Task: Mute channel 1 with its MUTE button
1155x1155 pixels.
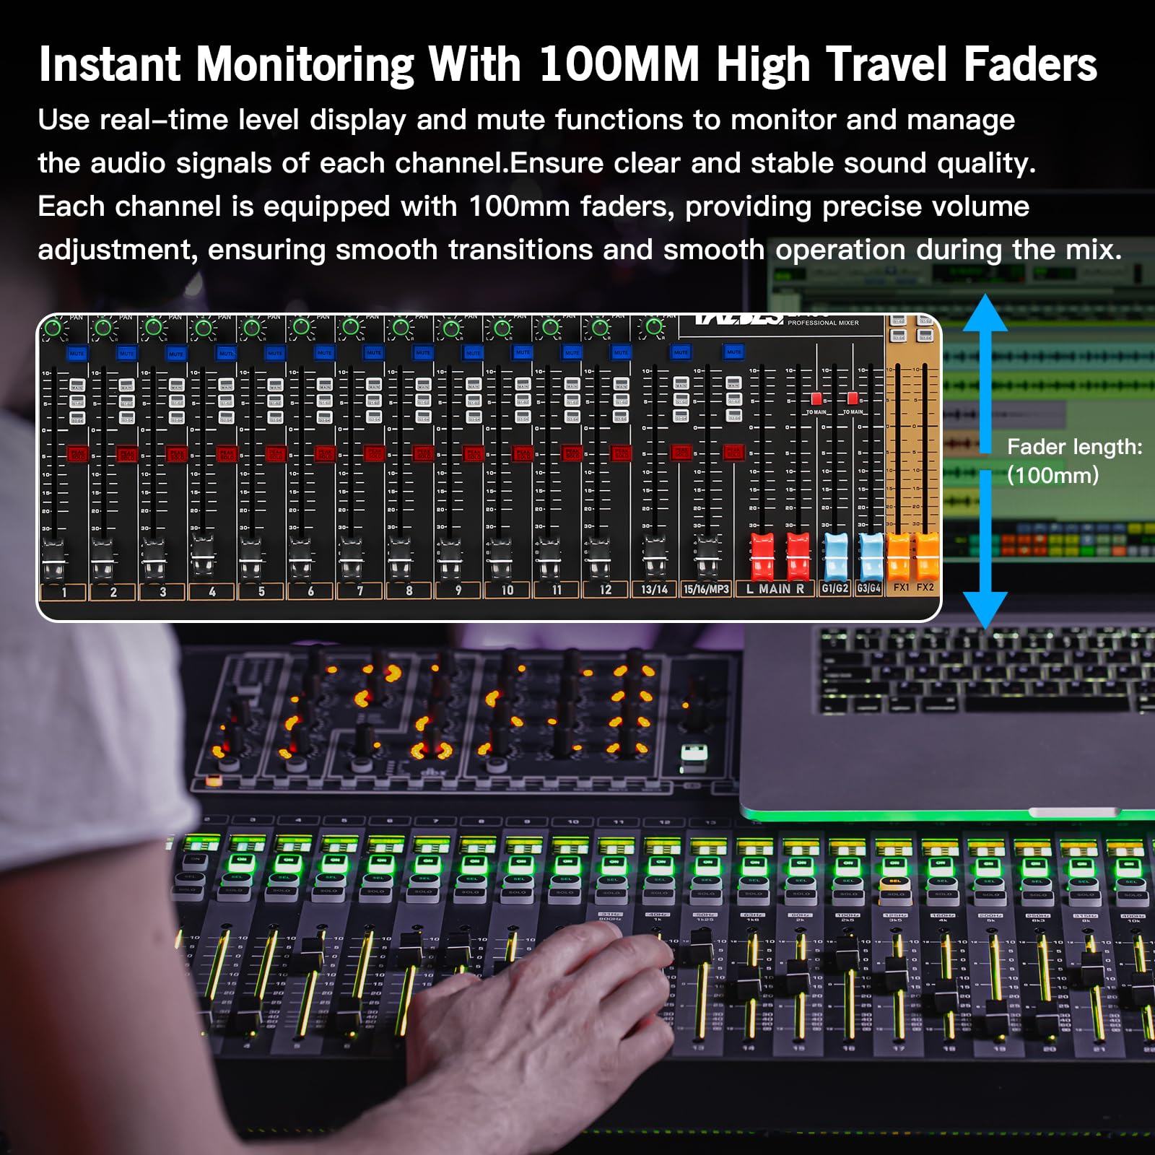Action: [x=77, y=352]
